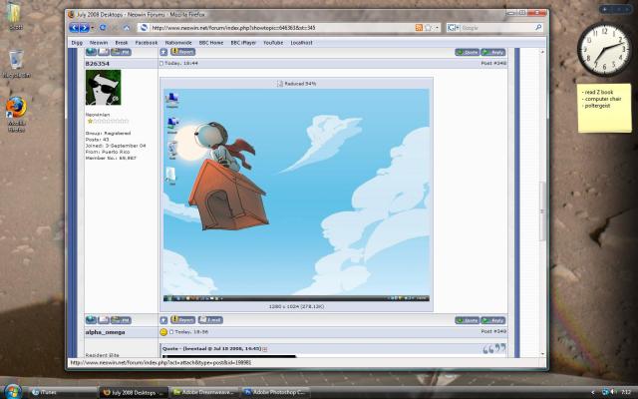Open the Recycle Bin desktop icon

click(x=16, y=64)
